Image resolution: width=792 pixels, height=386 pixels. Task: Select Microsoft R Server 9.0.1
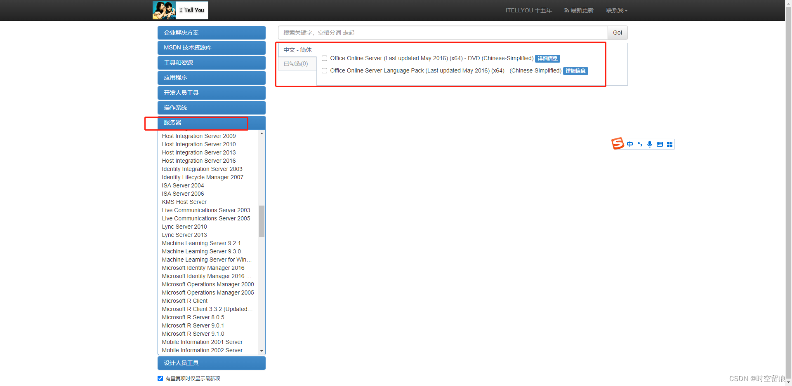[193, 325]
